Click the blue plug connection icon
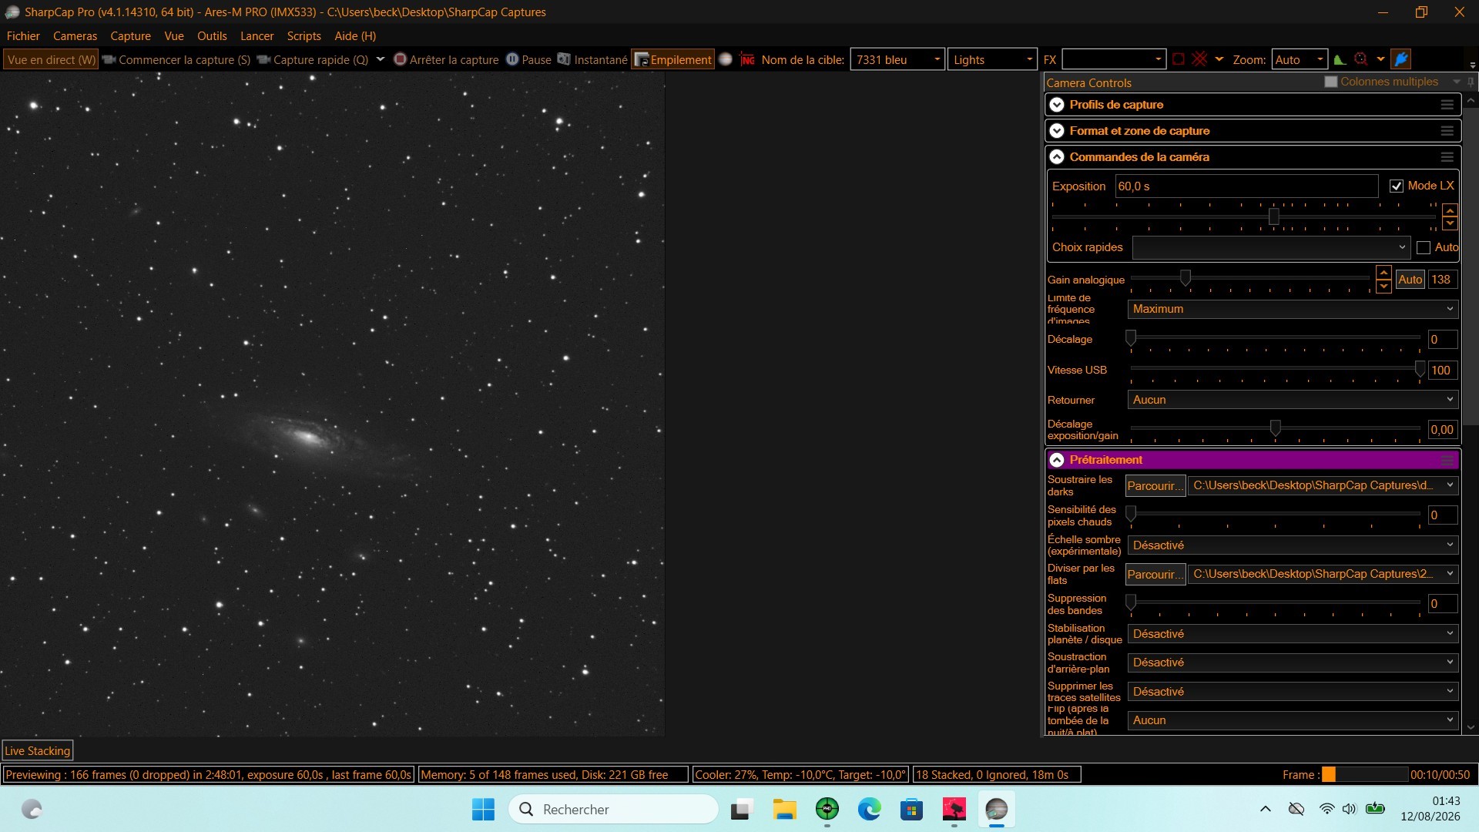The width and height of the screenshot is (1479, 832). [x=1401, y=59]
